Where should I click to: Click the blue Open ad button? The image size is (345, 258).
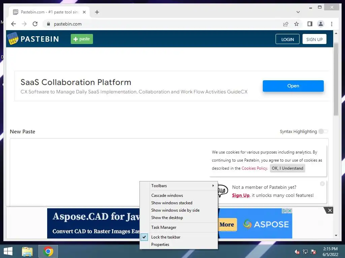[x=293, y=86]
